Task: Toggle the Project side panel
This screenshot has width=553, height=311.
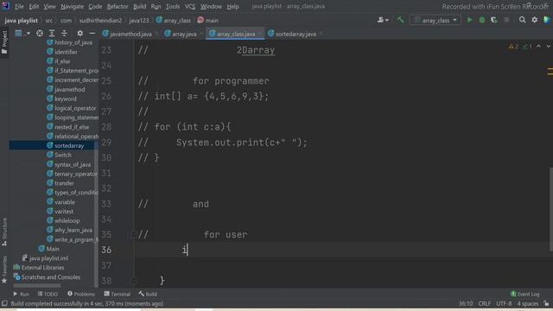Action: click(4, 42)
